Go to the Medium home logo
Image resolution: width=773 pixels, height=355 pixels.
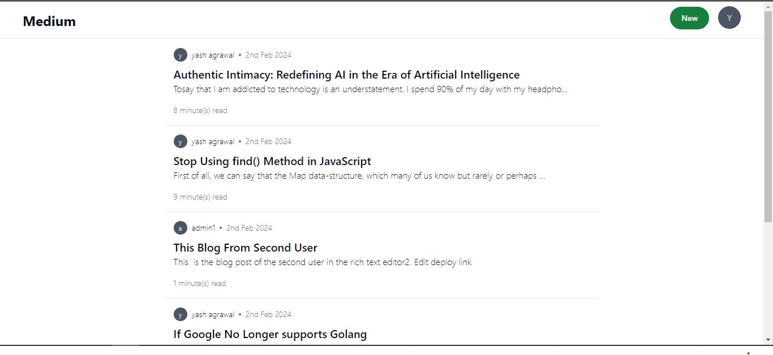click(x=49, y=21)
